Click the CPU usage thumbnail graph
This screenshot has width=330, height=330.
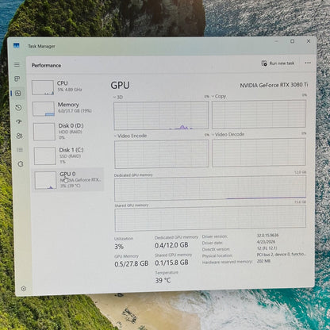coord(43,87)
